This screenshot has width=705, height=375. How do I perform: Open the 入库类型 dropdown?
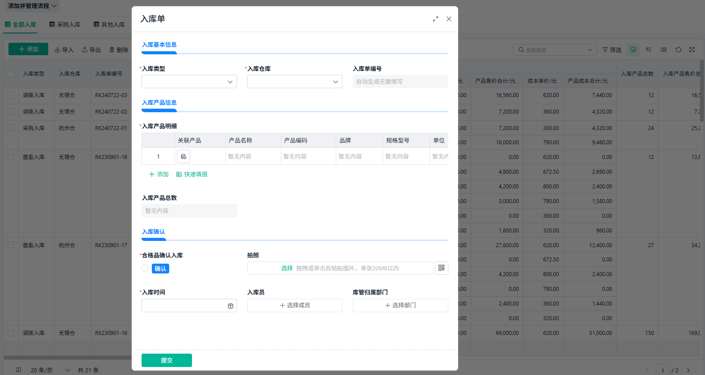(189, 82)
